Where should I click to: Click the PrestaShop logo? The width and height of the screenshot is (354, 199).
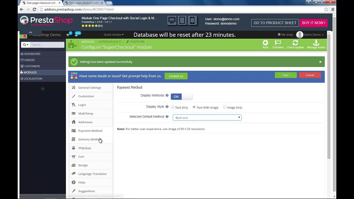(x=46, y=21)
